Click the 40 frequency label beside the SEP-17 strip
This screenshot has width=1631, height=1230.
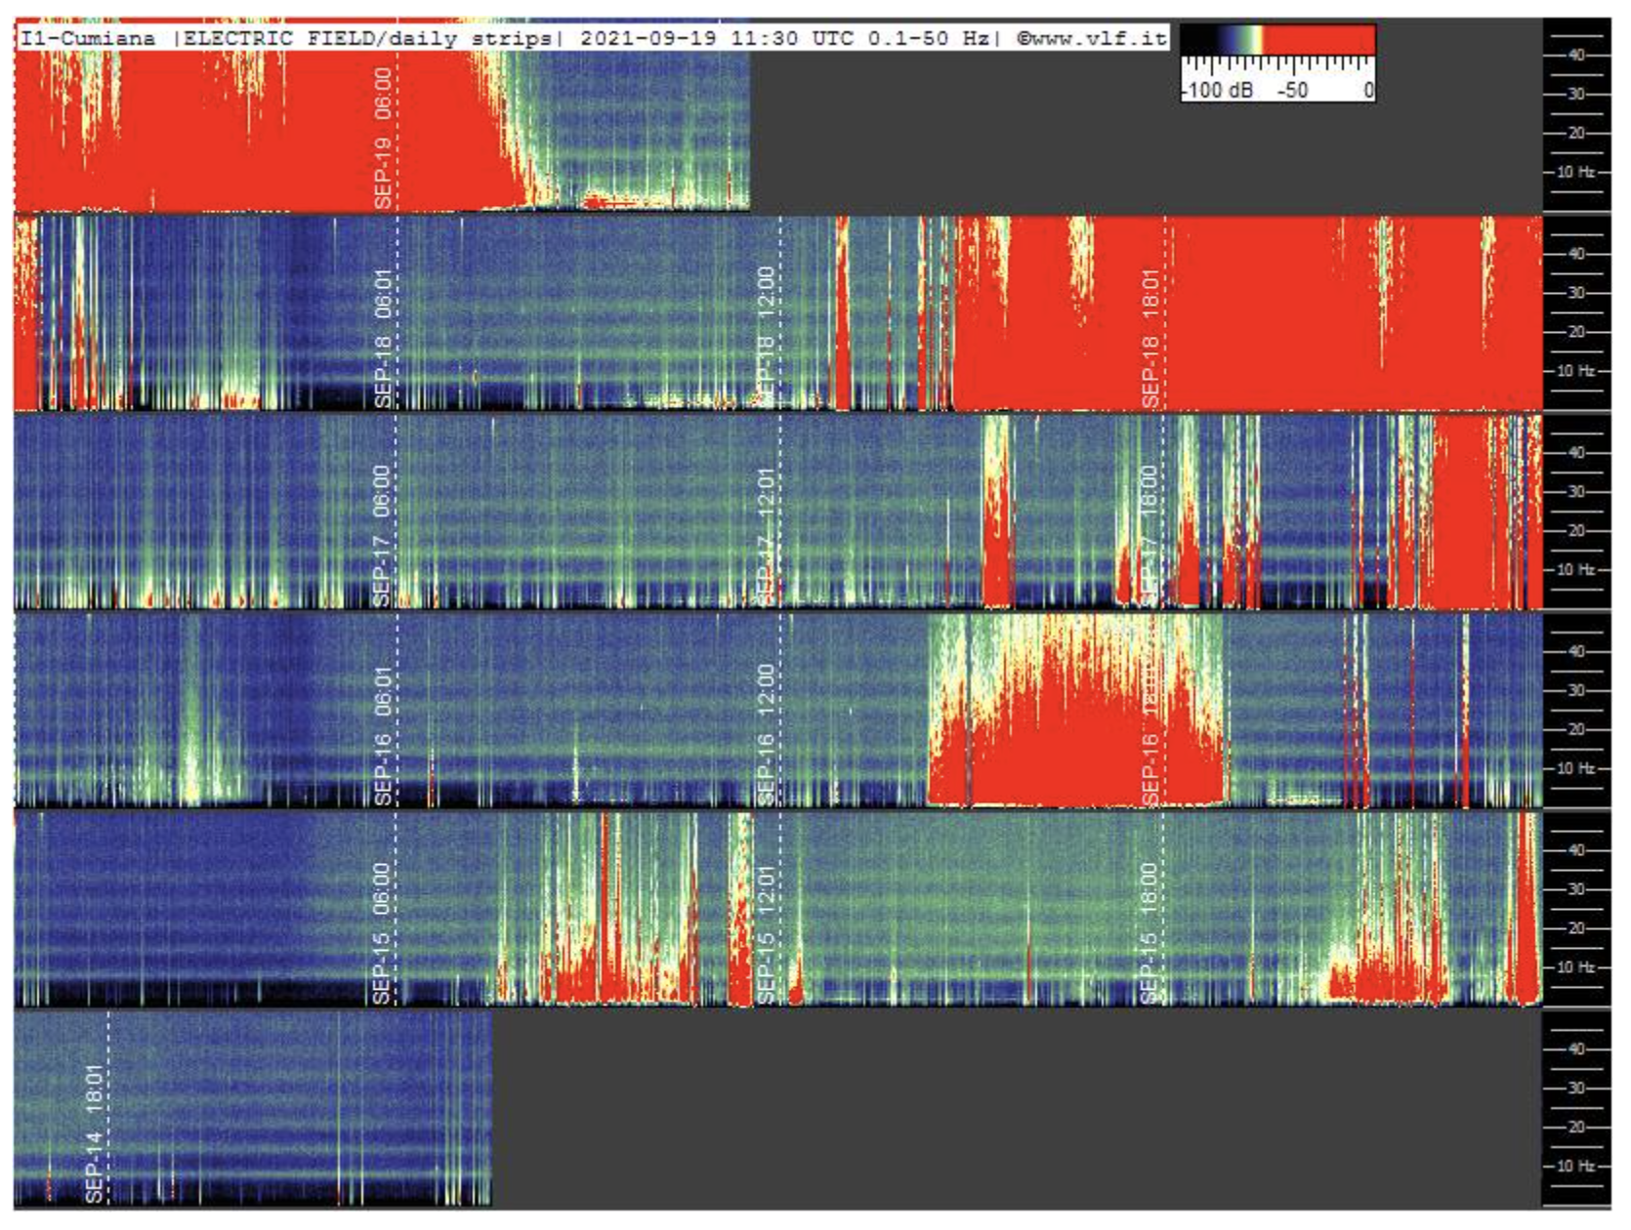[1576, 453]
